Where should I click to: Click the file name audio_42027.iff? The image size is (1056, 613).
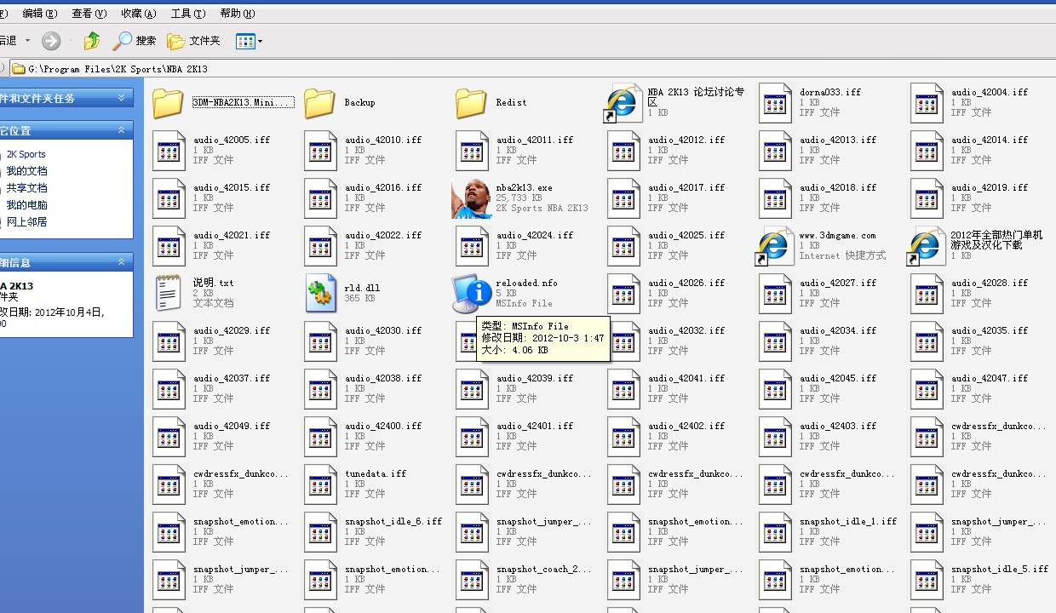[x=838, y=283]
